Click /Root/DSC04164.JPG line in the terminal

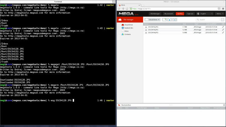tap(12, 59)
